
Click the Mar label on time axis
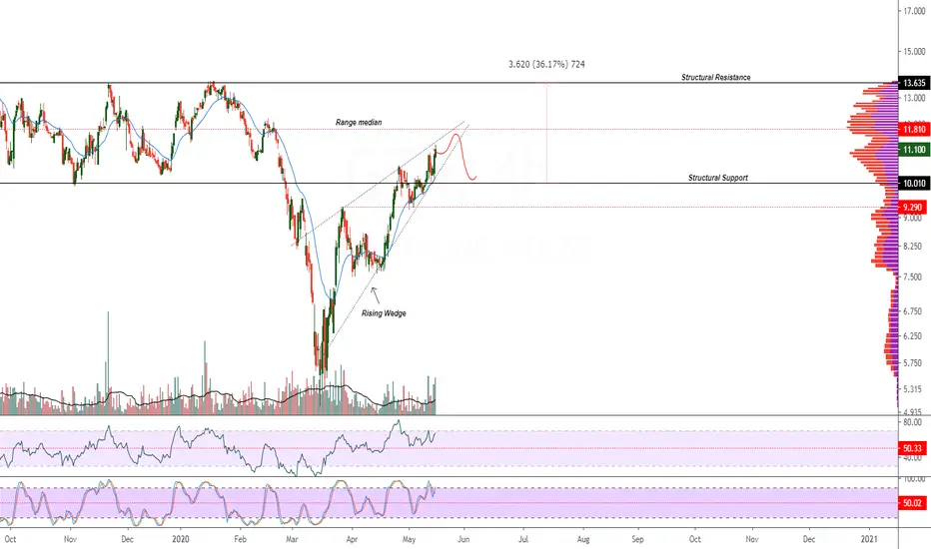pyautogui.click(x=292, y=539)
